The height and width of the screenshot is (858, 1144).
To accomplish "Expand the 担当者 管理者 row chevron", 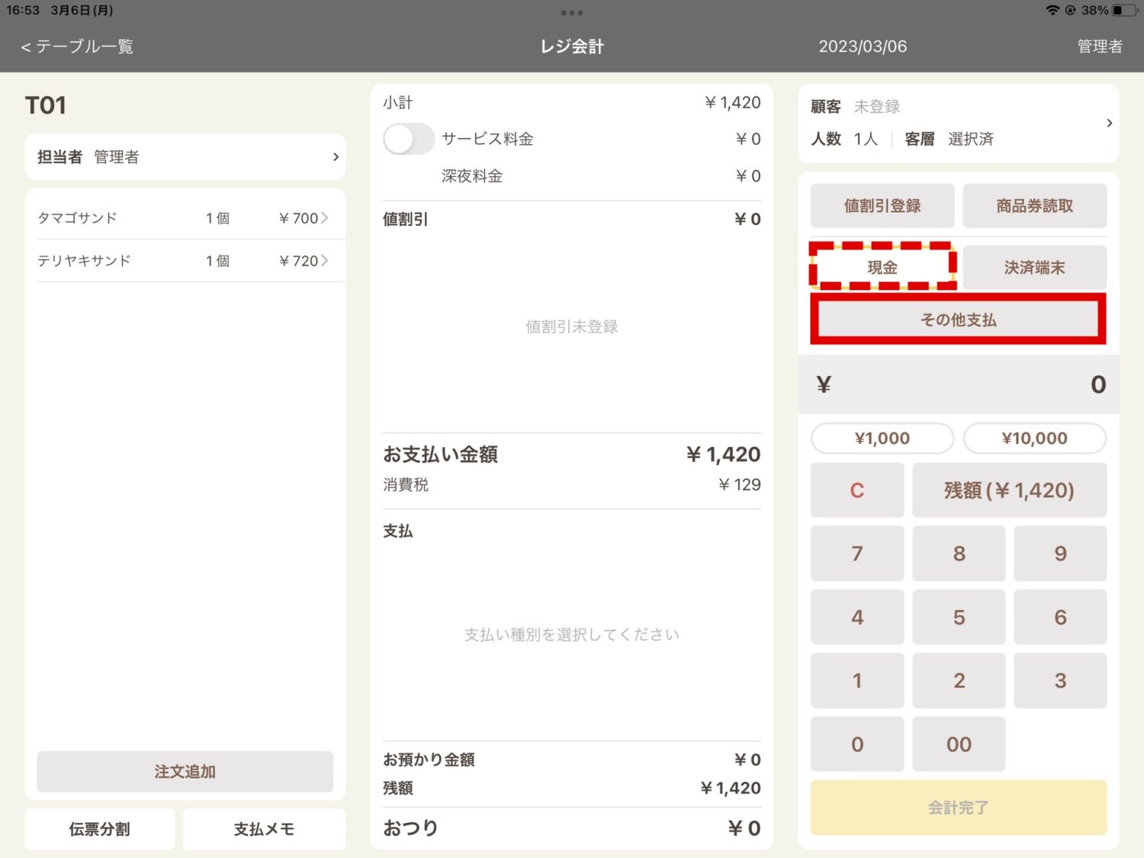I will click(x=336, y=157).
